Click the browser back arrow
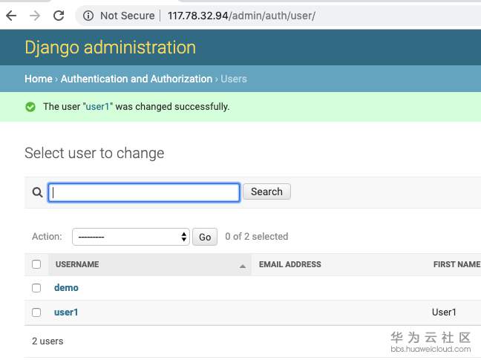Screen dimensions: 481x360 point(11,16)
